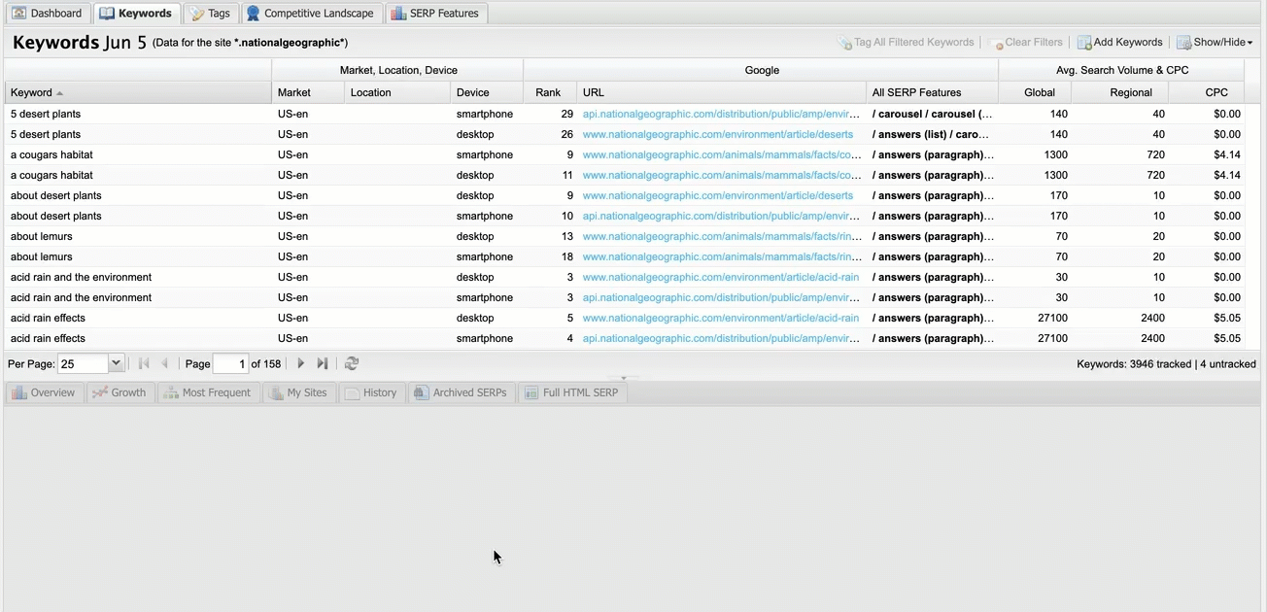This screenshot has width=1267, height=612.
Task: Expand the Per Page dropdown
Action: click(117, 363)
